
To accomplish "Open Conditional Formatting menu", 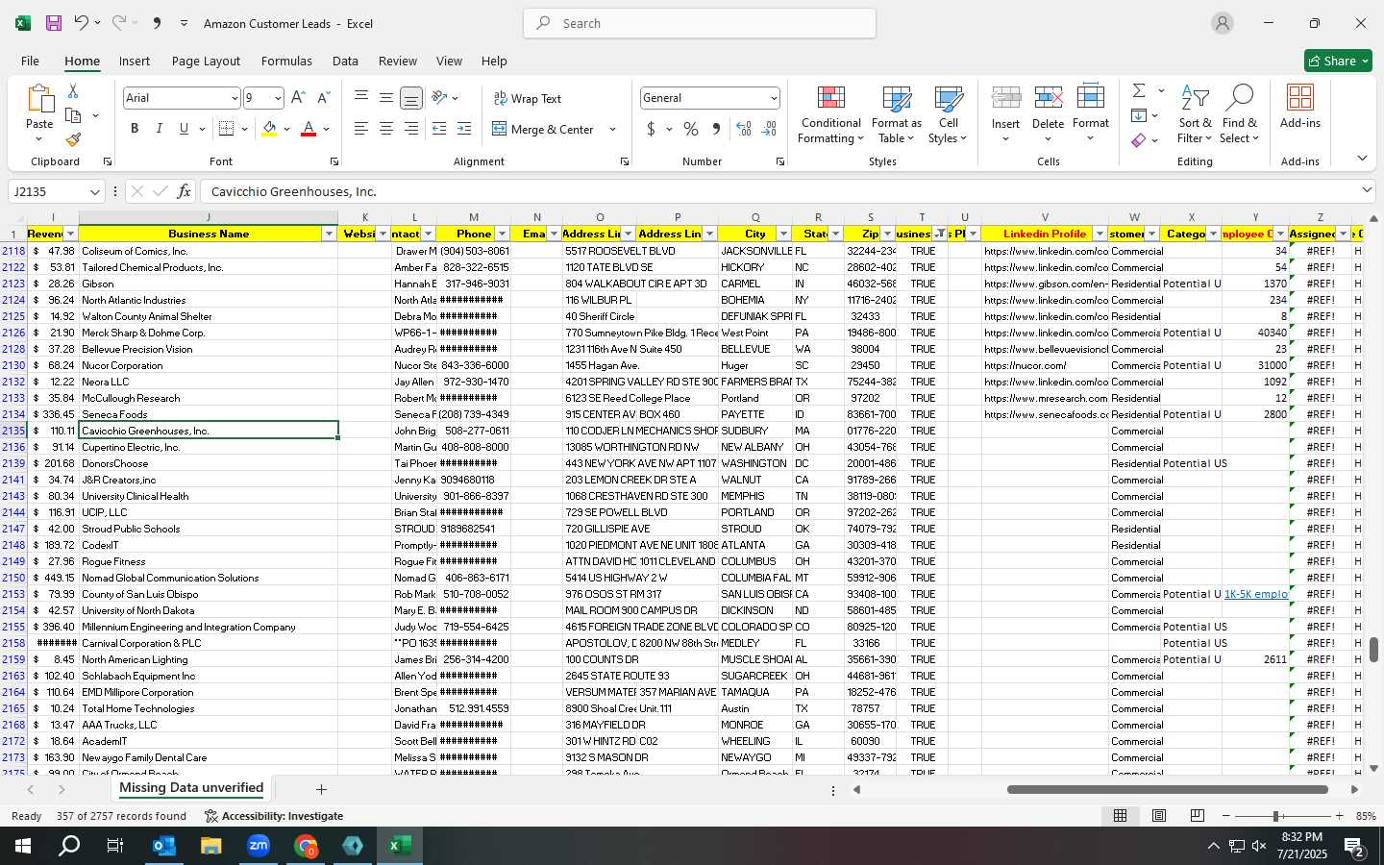I will point(831,115).
